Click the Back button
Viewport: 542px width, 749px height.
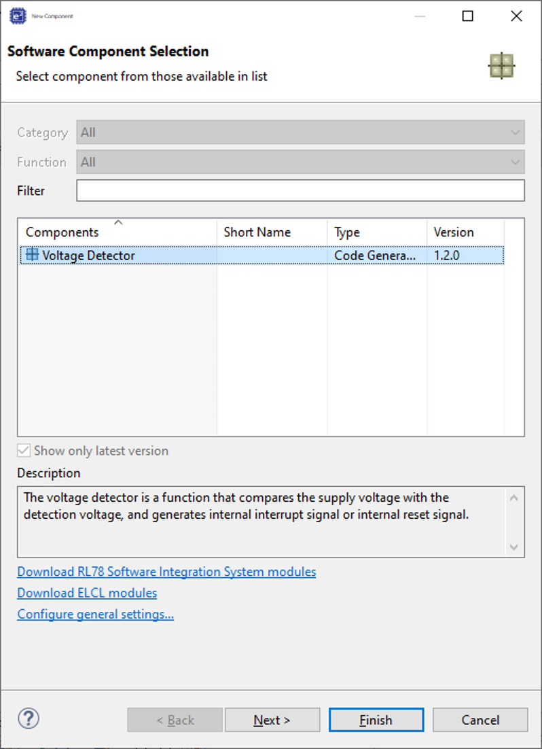(175, 720)
